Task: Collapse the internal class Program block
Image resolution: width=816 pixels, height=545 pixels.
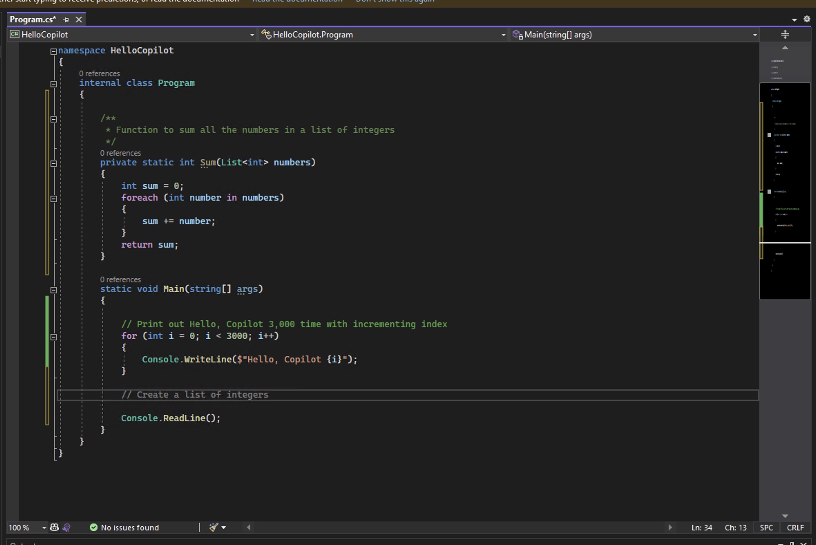Action: point(54,84)
